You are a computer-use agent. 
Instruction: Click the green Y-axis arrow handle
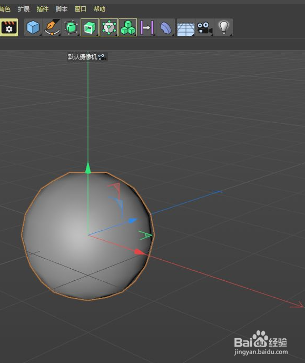click(x=87, y=168)
